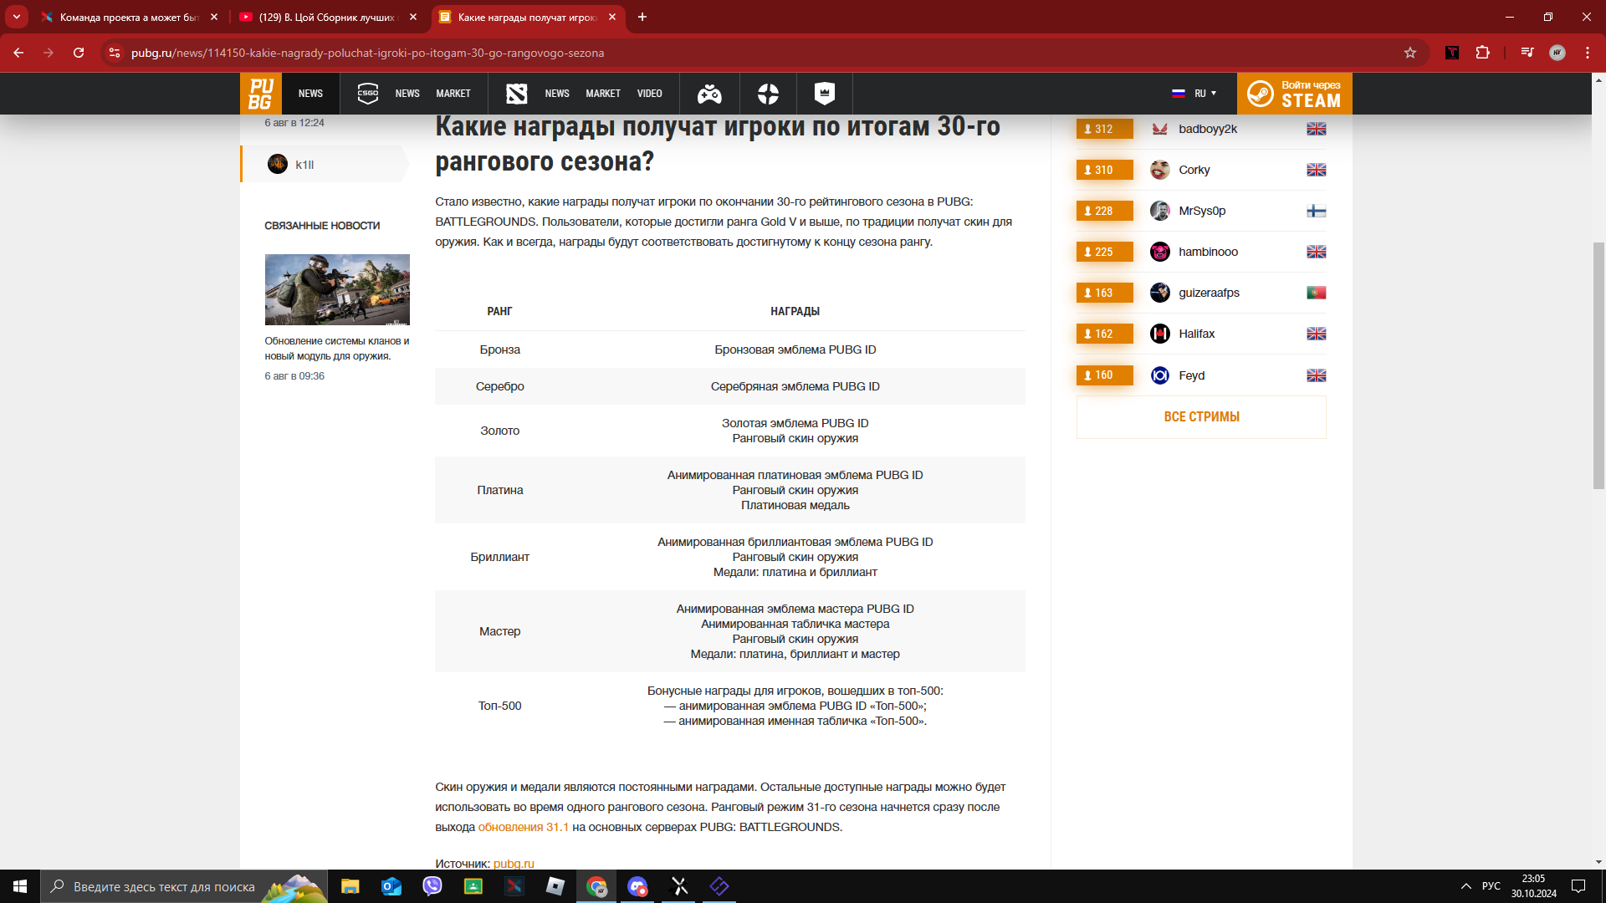Screen dimensions: 1606x903
Task: Click the address bar URL
Action: [368, 53]
